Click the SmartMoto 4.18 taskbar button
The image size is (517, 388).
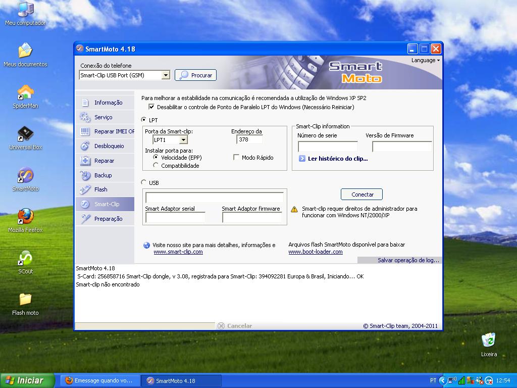181,380
